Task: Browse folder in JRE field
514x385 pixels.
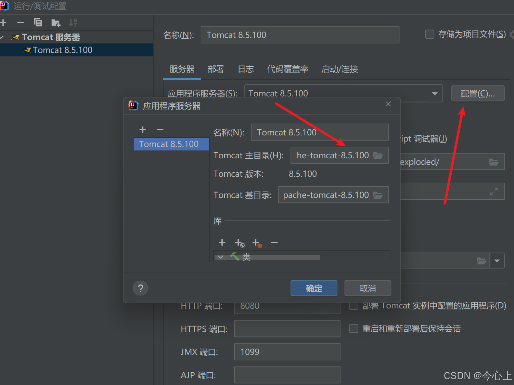Action: tap(481, 261)
